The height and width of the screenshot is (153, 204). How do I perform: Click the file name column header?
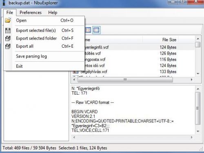pos(113,40)
